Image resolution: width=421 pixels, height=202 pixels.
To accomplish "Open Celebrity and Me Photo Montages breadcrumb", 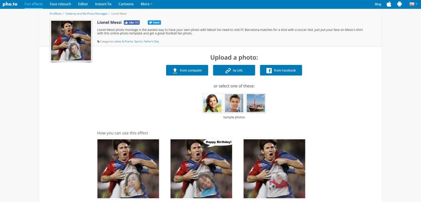I will (x=86, y=13).
